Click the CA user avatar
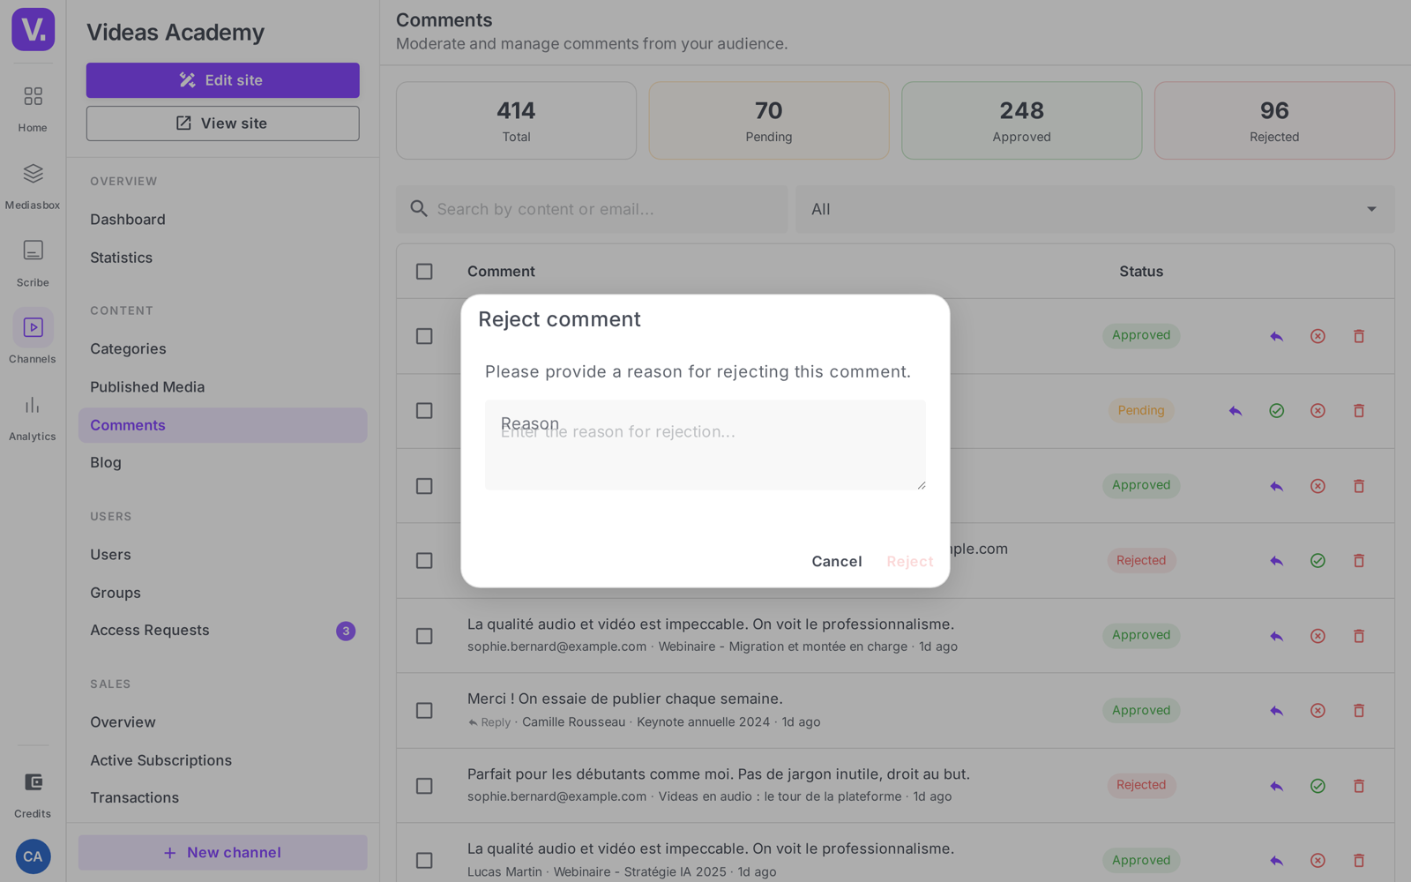Image resolution: width=1411 pixels, height=882 pixels. coord(33,856)
